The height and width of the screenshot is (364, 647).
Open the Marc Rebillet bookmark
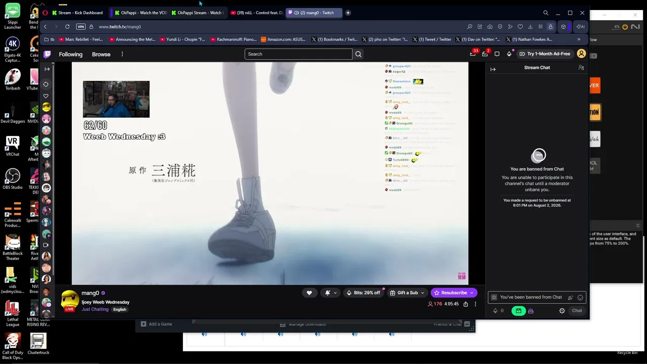coord(81,39)
